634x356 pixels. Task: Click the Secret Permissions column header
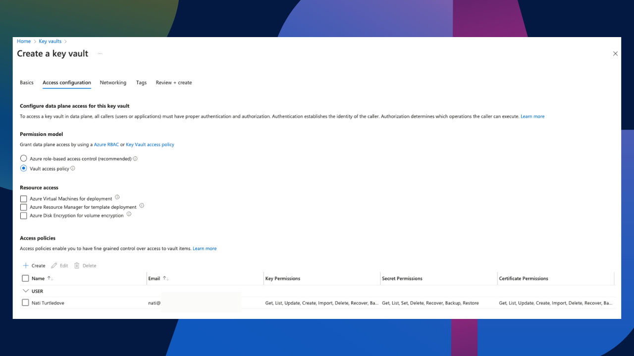pyautogui.click(x=402, y=278)
